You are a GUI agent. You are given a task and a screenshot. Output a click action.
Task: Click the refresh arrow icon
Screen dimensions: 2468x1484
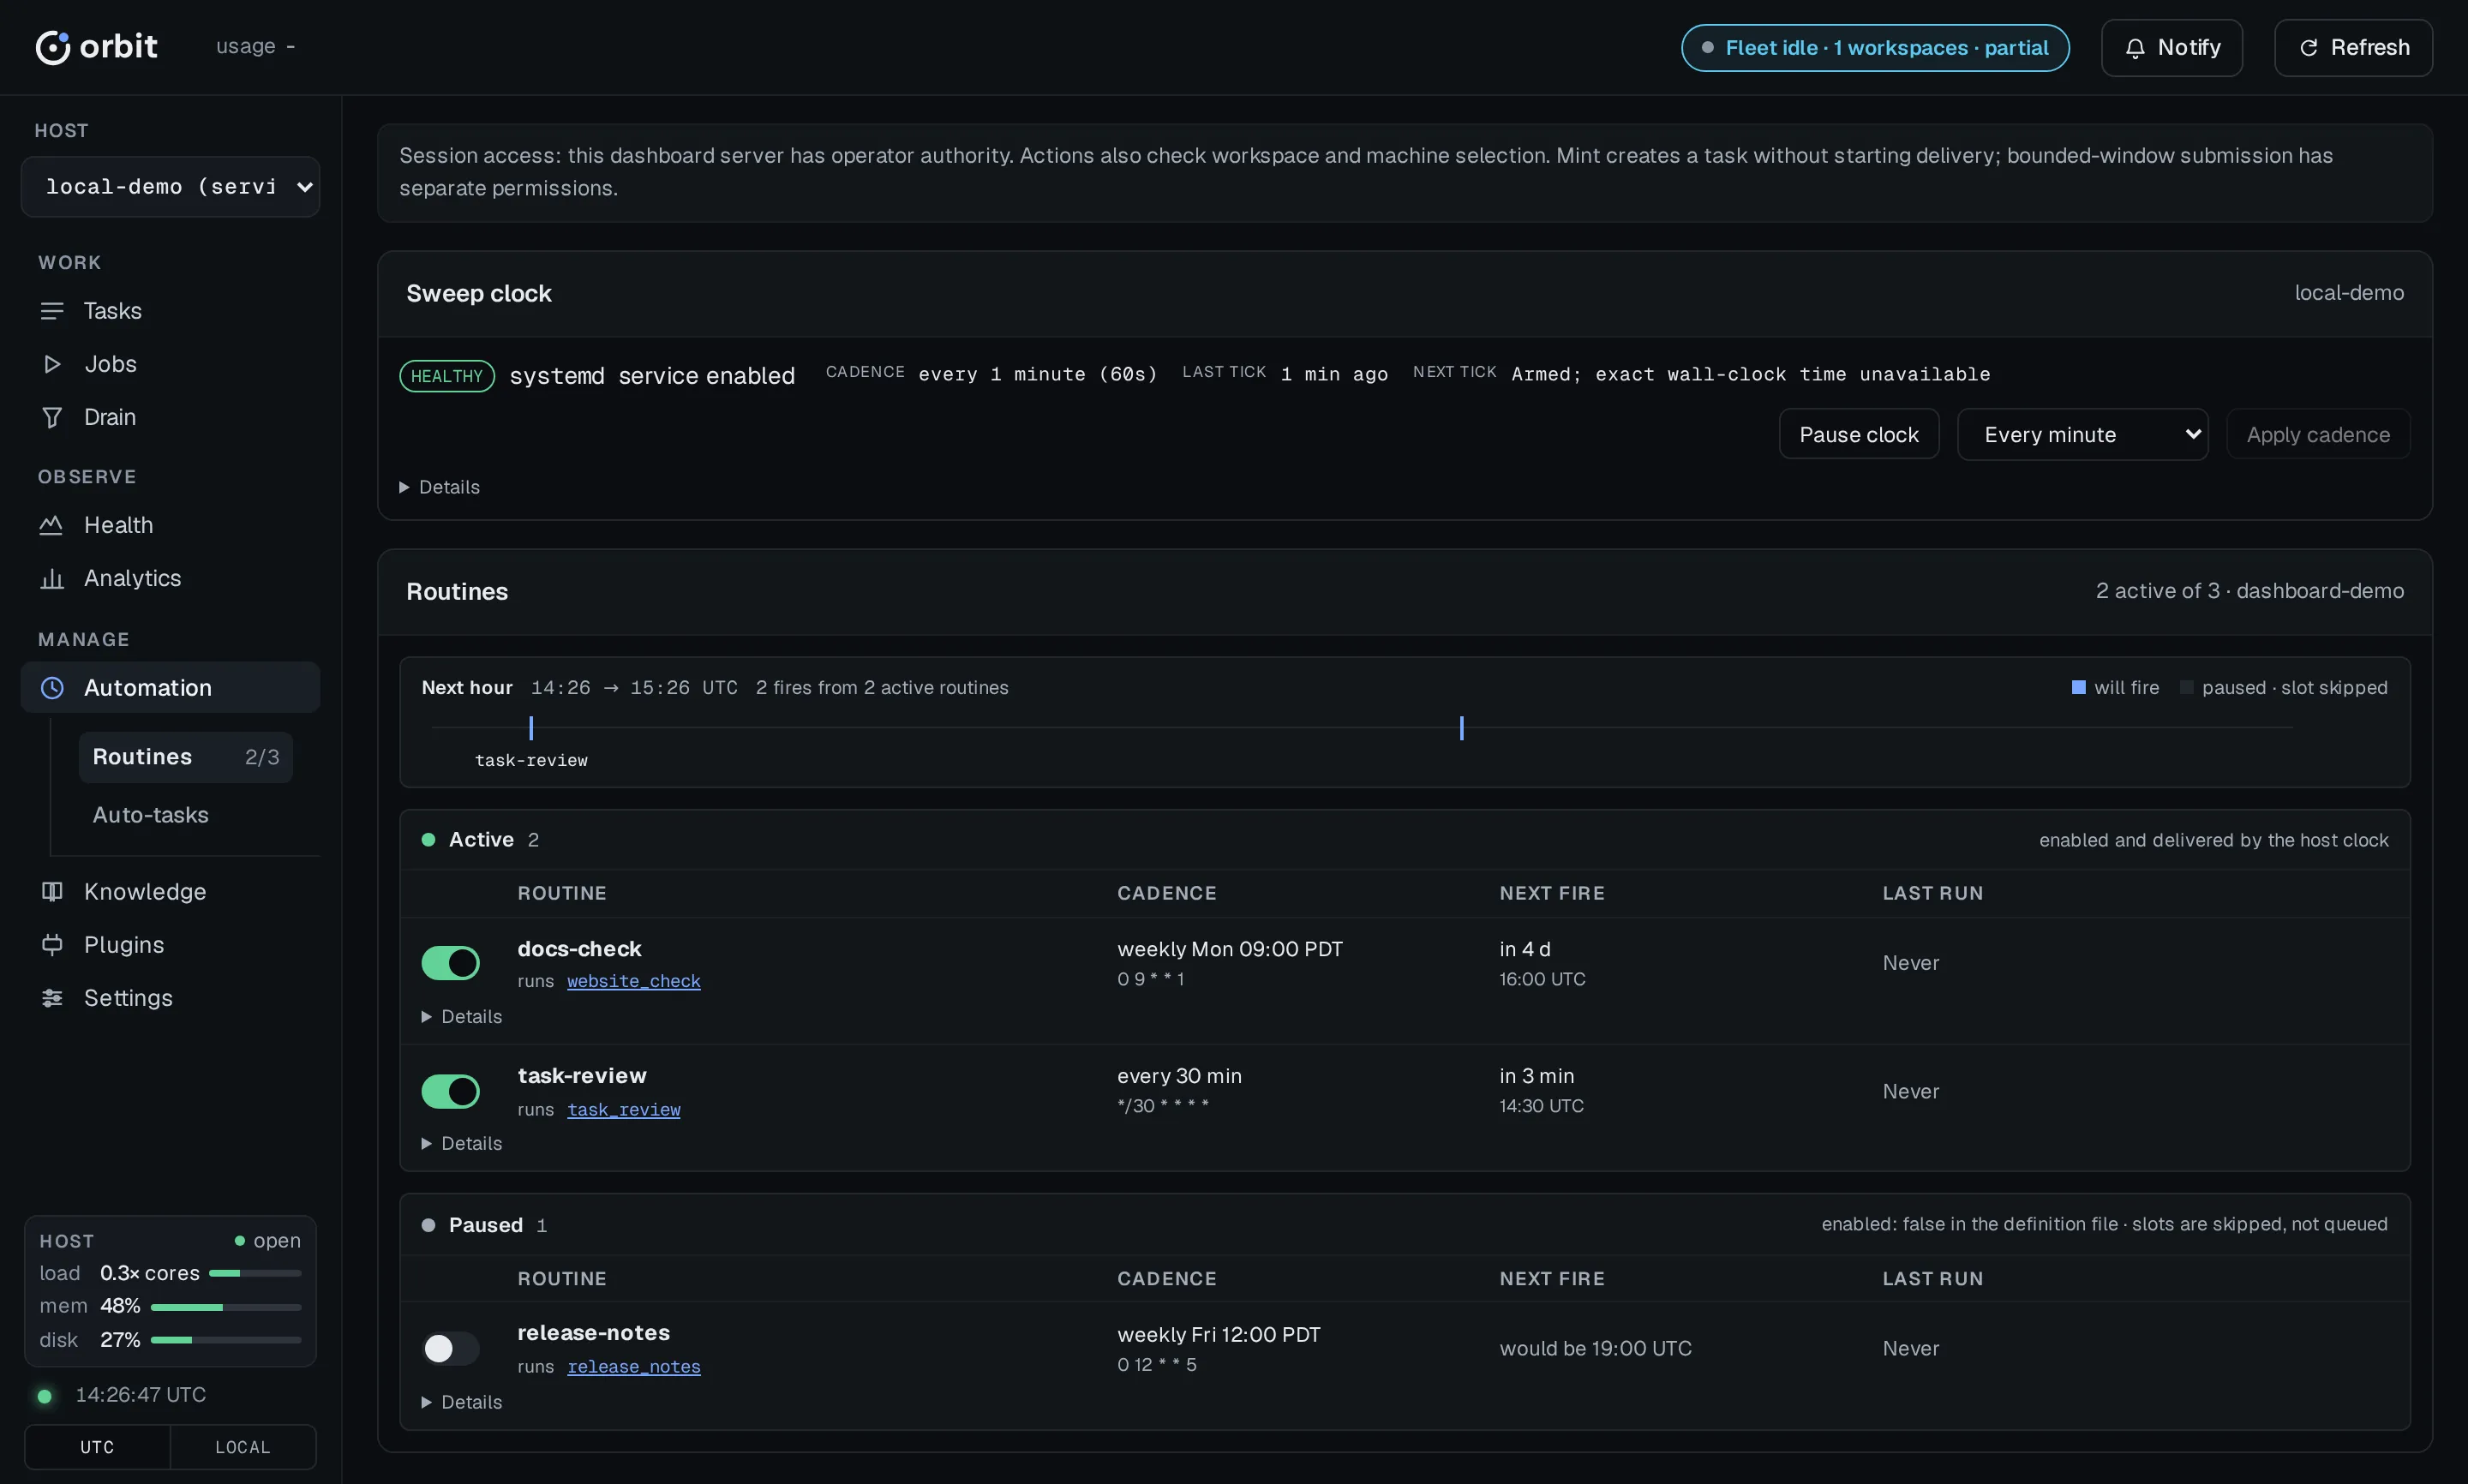[2308, 48]
